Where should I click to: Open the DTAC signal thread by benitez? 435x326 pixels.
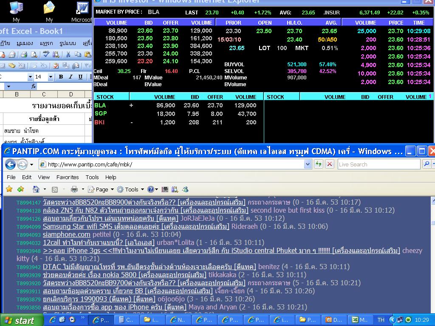tap(149, 267)
